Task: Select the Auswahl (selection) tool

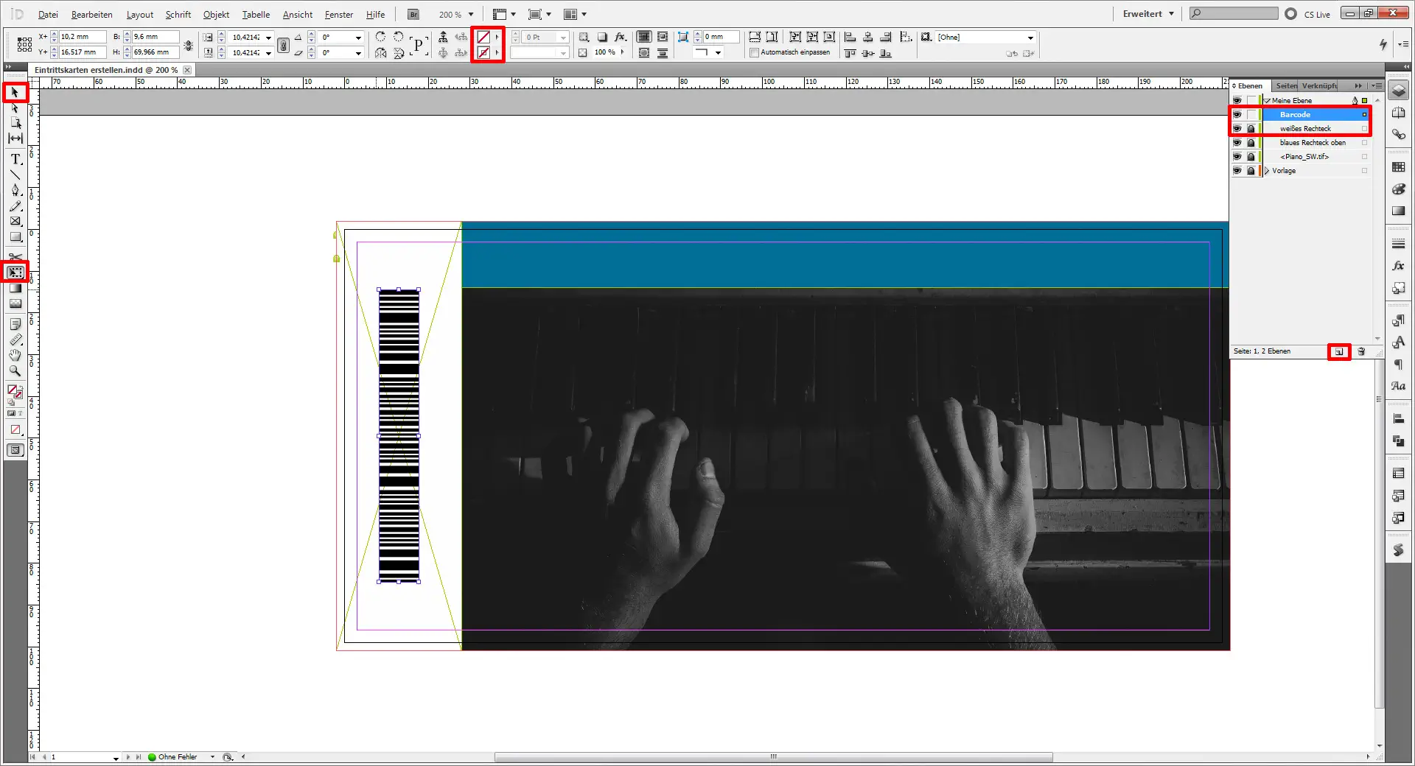Action: [14, 92]
